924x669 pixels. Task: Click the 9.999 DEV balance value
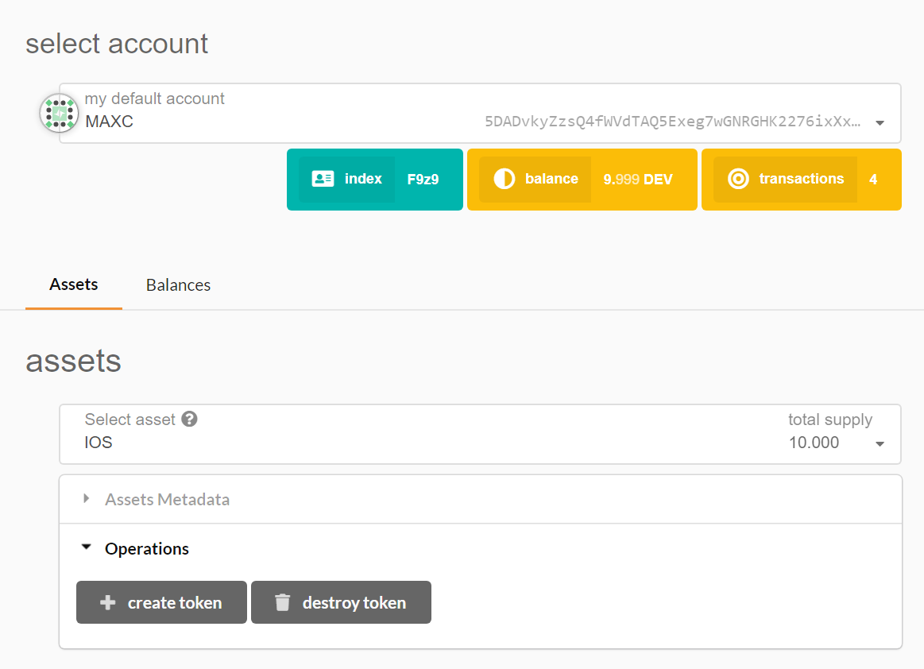click(637, 180)
